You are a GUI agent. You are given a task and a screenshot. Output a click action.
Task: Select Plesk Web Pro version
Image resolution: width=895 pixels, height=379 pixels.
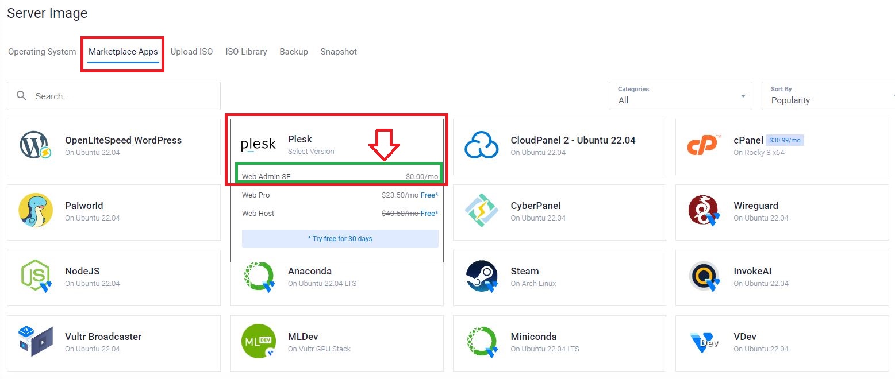(x=340, y=195)
